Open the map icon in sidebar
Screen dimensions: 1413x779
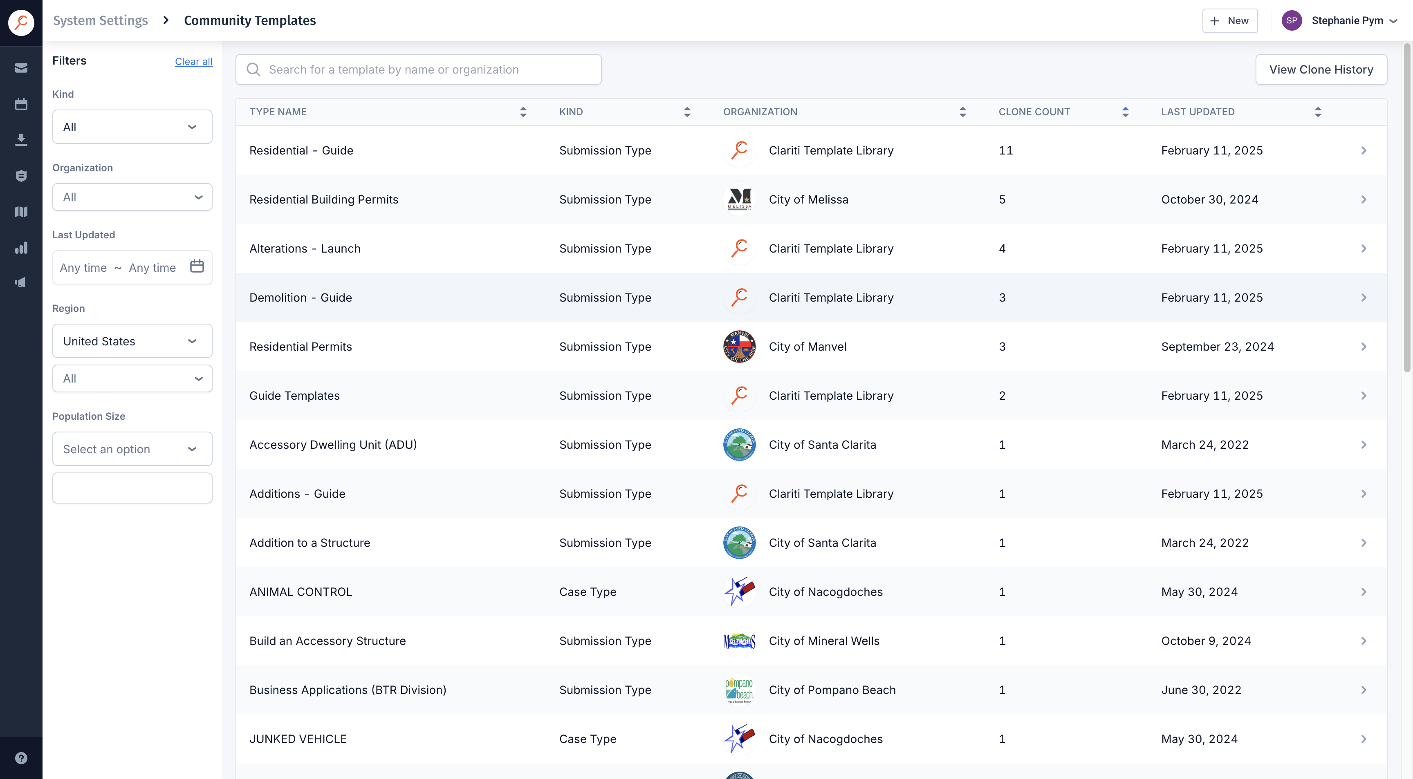click(21, 212)
